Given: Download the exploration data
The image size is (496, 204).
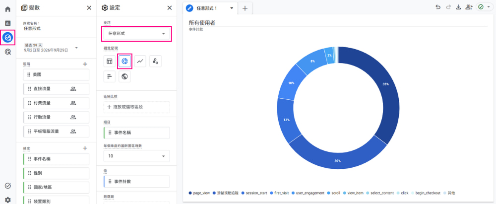Looking at the screenshot, I should [x=458, y=7].
